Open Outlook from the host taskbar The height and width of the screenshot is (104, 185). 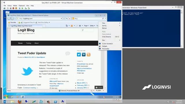point(5,102)
